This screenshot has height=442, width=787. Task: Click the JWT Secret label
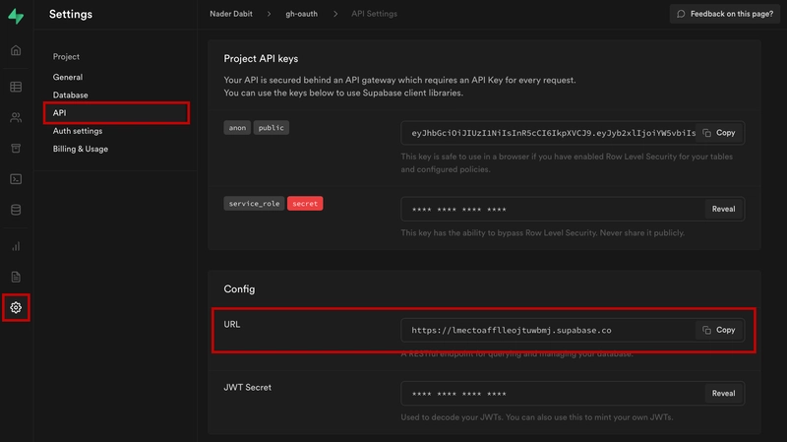click(x=248, y=387)
